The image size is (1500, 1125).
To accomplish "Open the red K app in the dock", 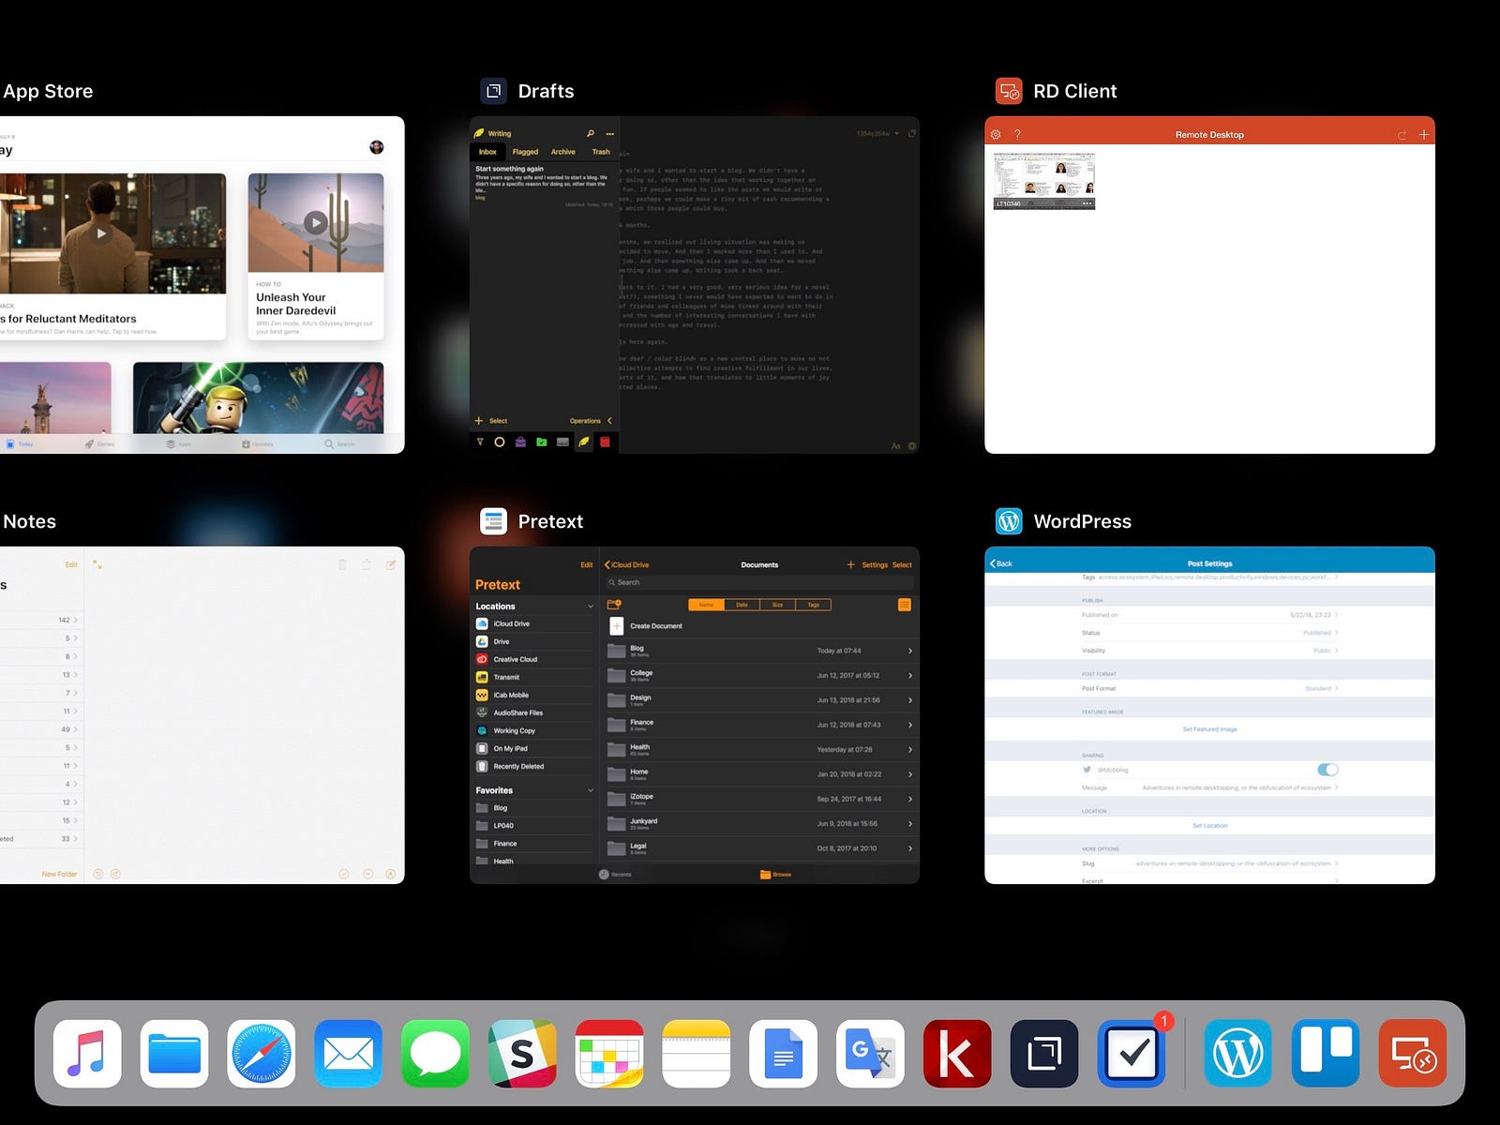I will click(x=957, y=1054).
